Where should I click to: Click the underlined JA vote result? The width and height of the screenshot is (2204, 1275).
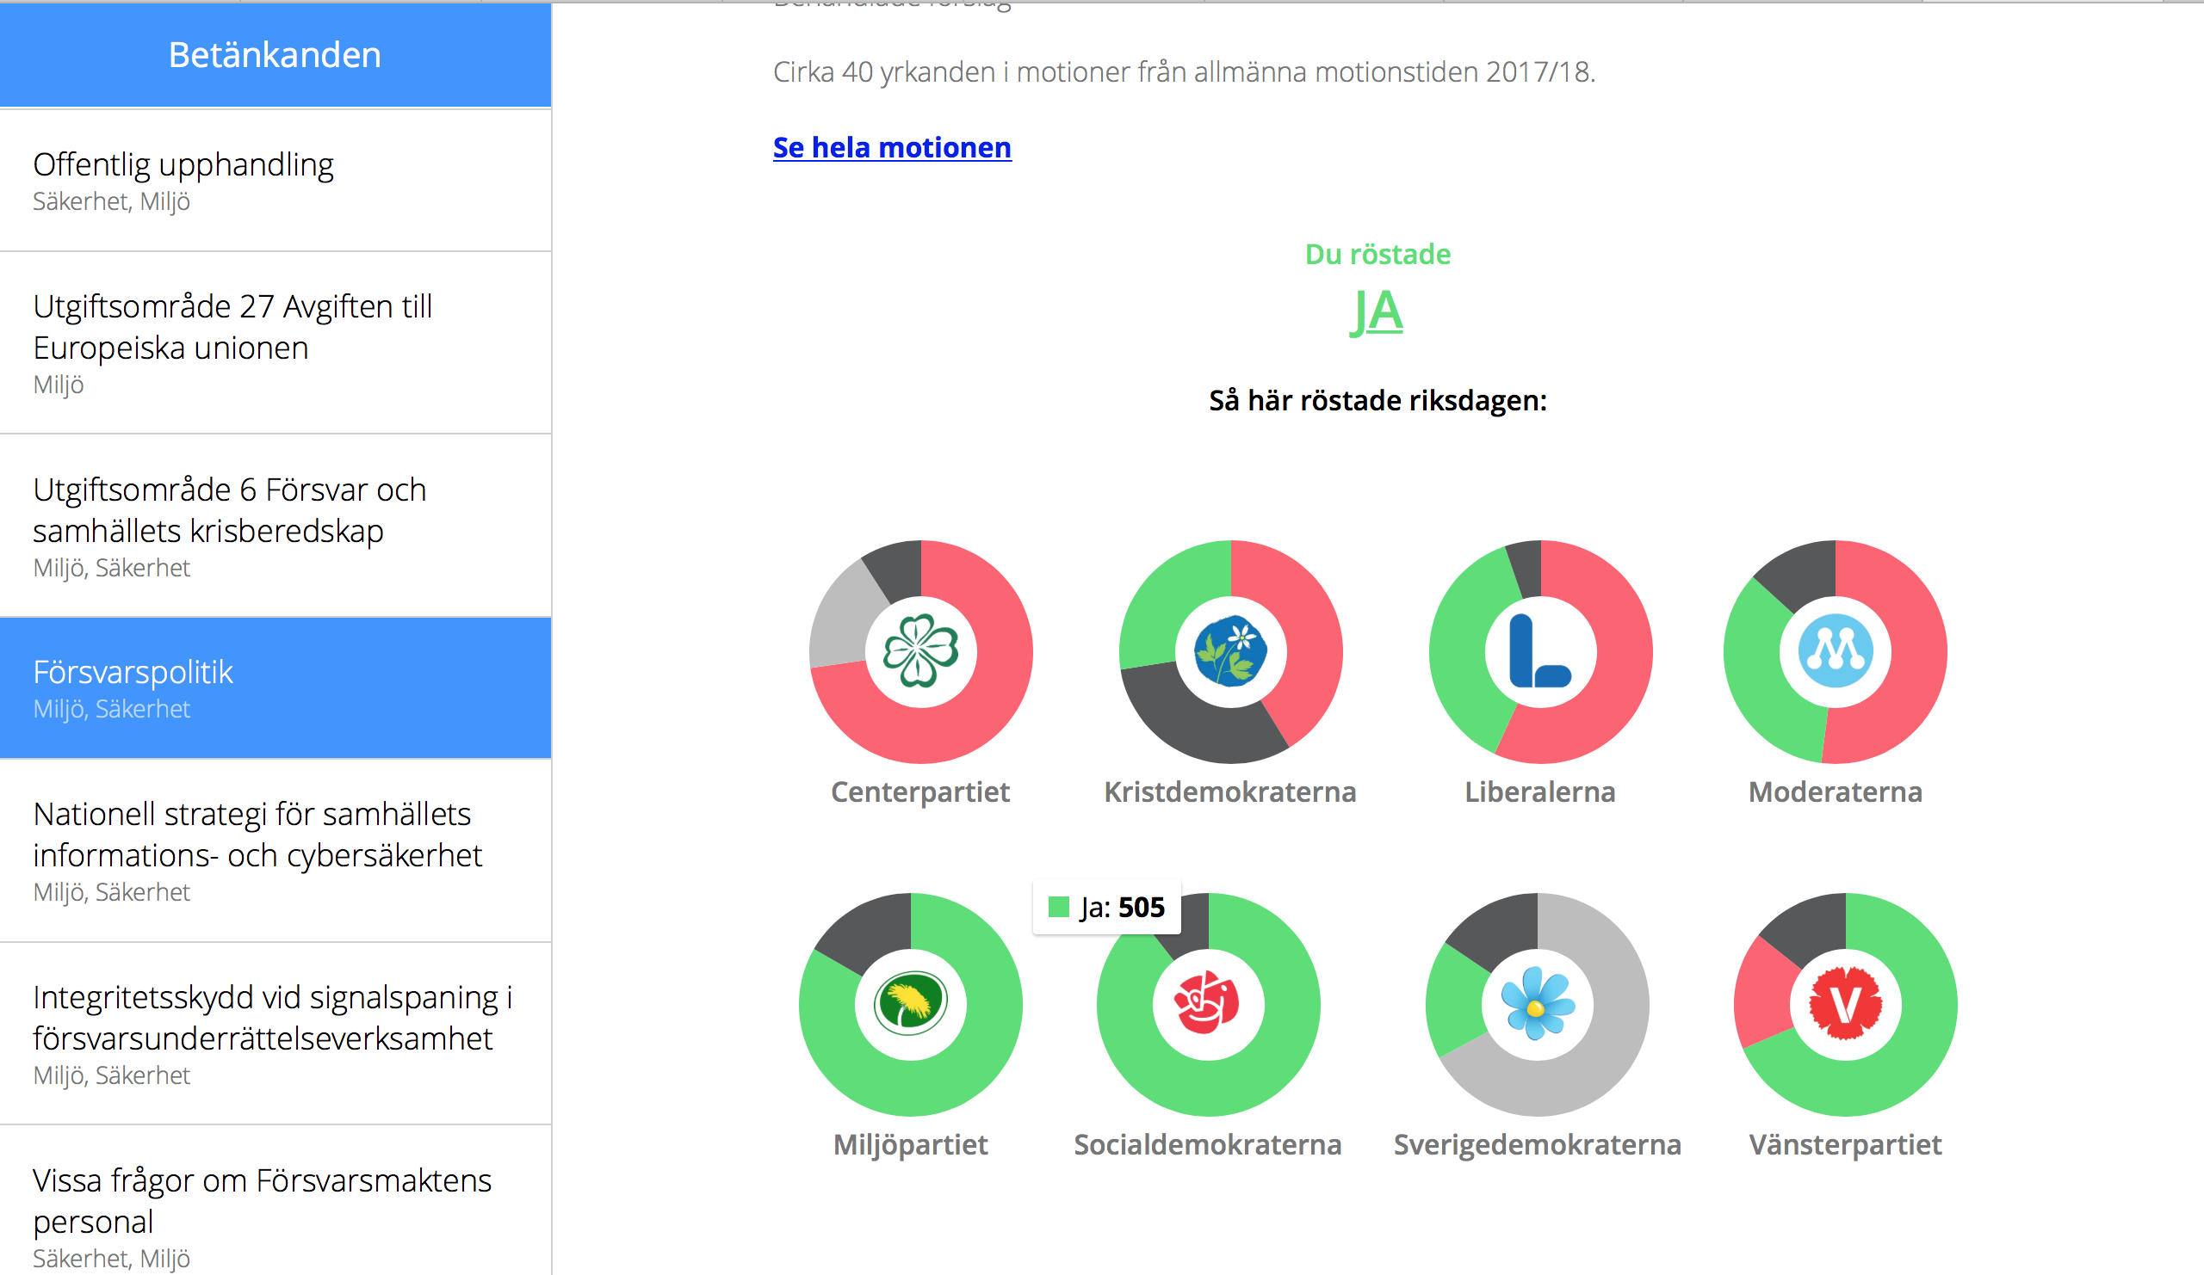1377,311
